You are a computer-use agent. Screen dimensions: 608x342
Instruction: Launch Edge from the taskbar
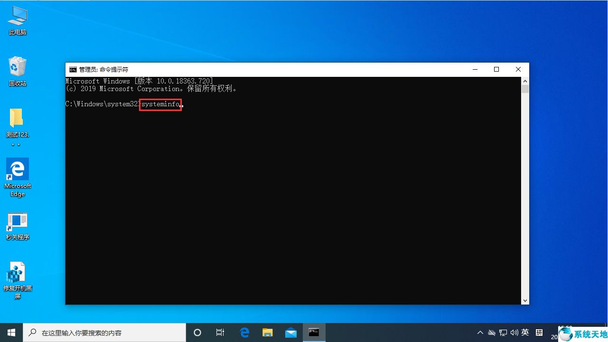point(244,333)
